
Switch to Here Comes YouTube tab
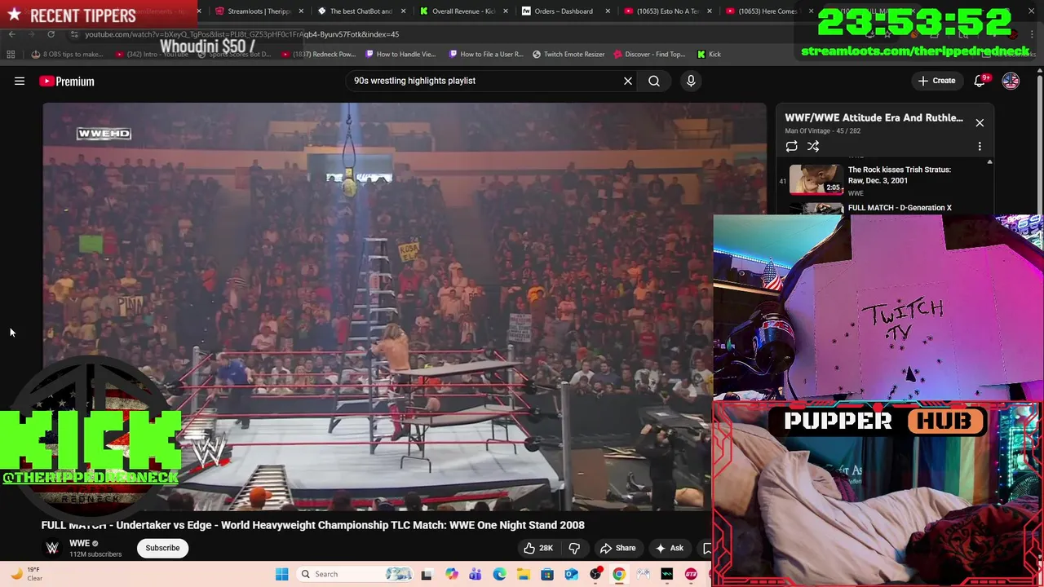point(768,11)
